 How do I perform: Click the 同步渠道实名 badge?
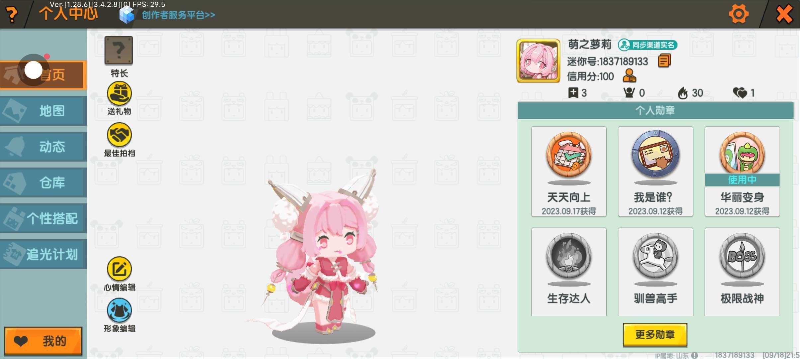[x=648, y=45]
